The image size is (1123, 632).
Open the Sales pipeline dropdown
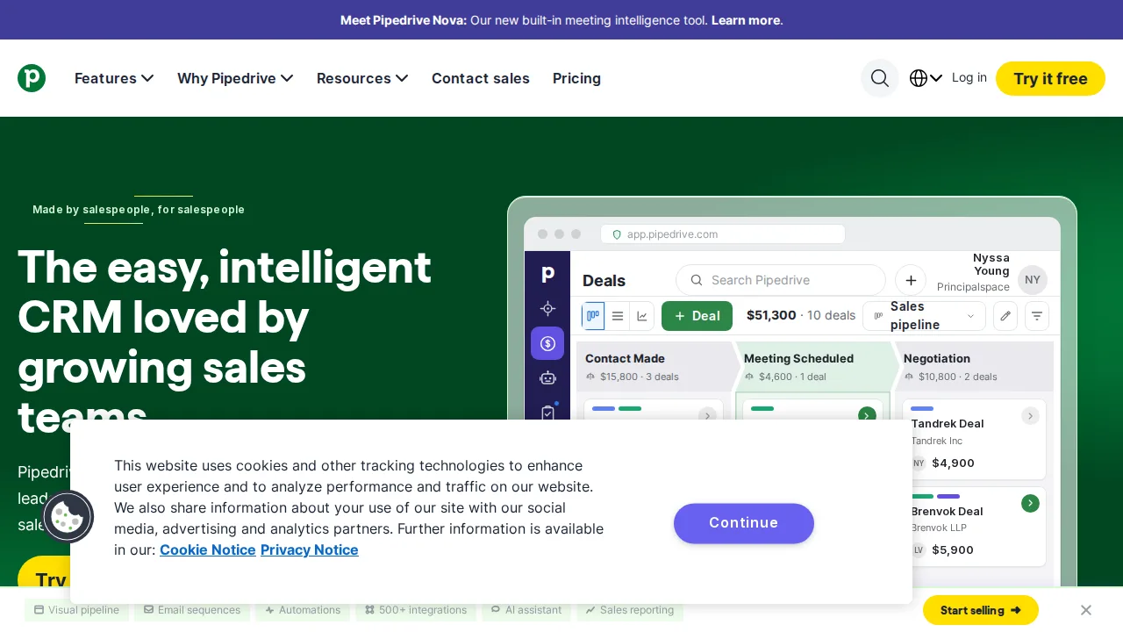[924, 316]
